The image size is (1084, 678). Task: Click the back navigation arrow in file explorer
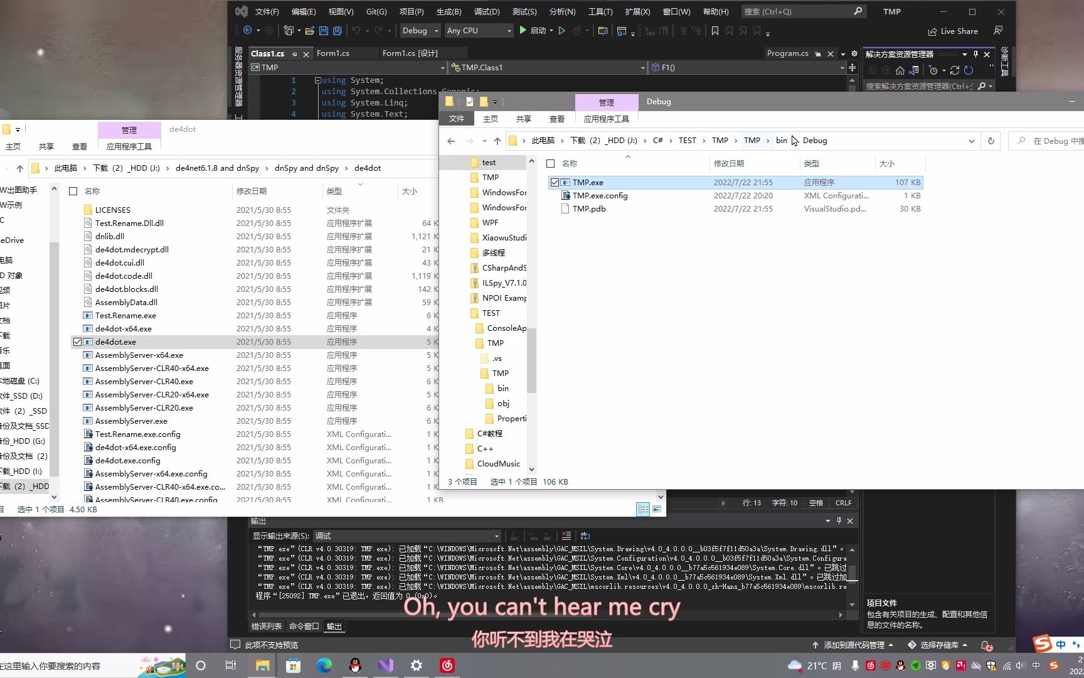[450, 141]
